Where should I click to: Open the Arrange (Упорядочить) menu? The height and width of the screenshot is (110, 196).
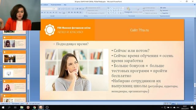(x=128, y=10)
